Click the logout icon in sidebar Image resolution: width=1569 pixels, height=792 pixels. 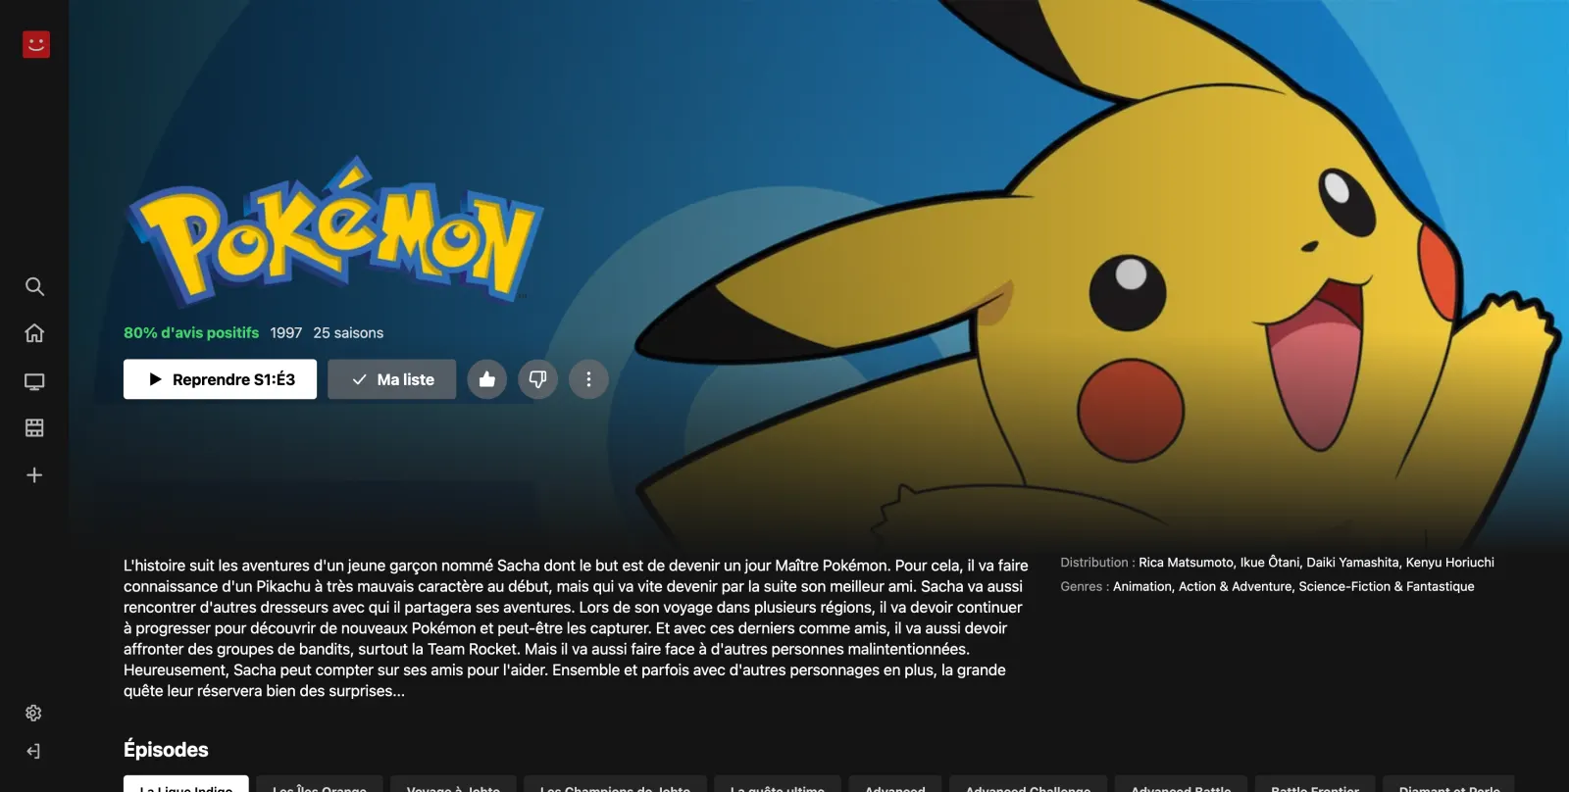33,751
